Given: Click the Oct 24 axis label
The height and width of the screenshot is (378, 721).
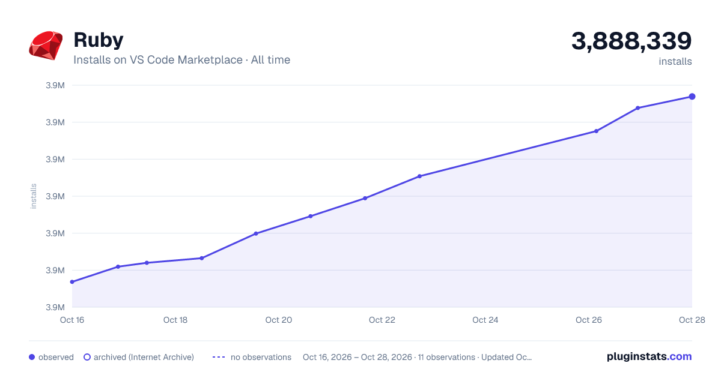Looking at the screenshot, I should (485, 320).
